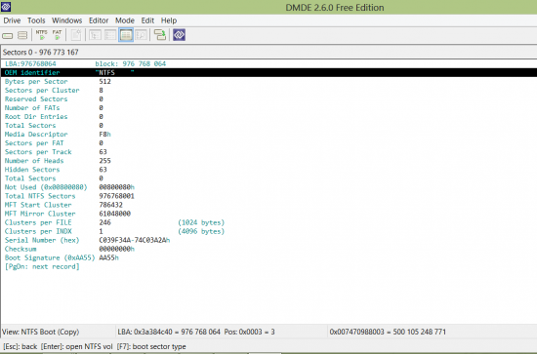Screen dimensions: 537x354
Task: Click the copy sectors icon with green arrow
Action: click(159, 34)
